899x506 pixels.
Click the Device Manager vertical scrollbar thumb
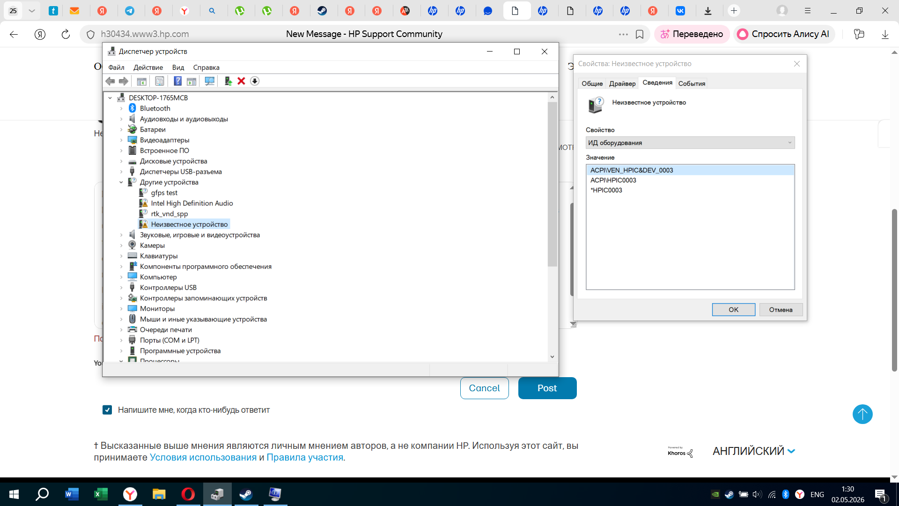(552, 184)
